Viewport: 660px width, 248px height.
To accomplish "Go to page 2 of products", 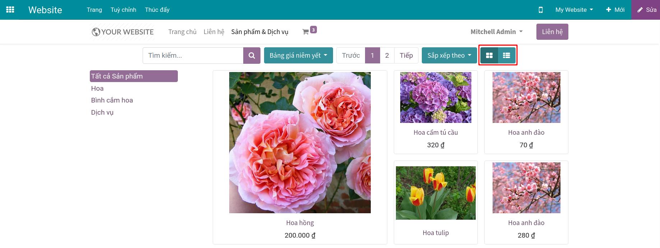I will point(387,56).
